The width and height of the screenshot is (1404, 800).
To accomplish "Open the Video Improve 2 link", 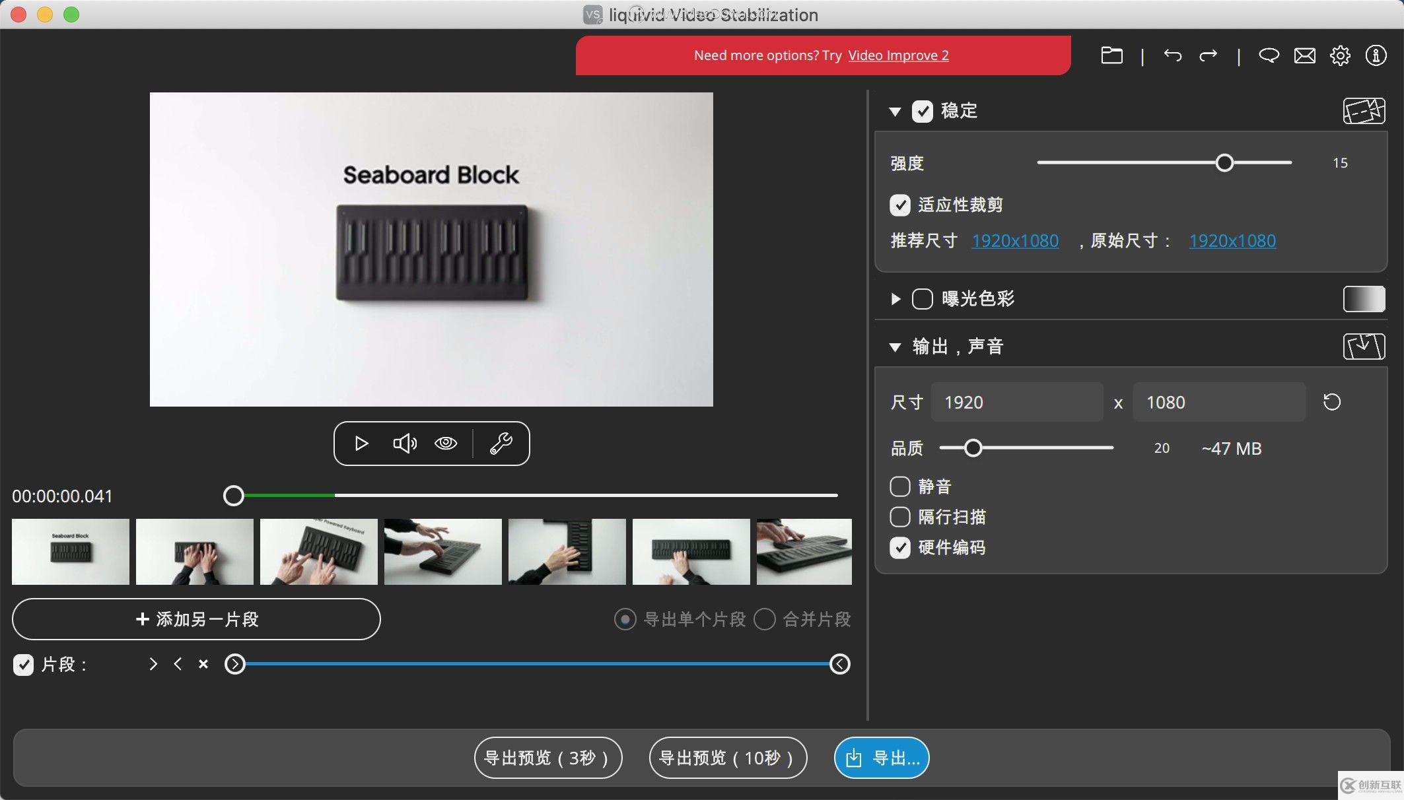I will (x=898, y=55).
